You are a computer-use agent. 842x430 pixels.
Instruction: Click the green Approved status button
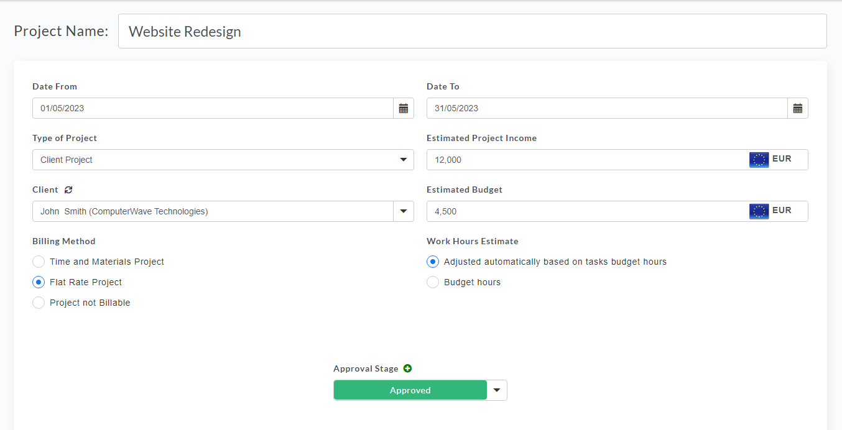pyautogui.click(x=410, y=390)
